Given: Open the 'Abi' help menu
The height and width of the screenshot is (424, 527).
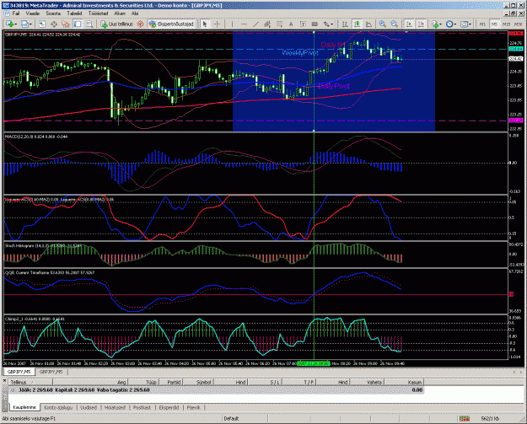Looking at the screenshot, I should click(135, 13).
